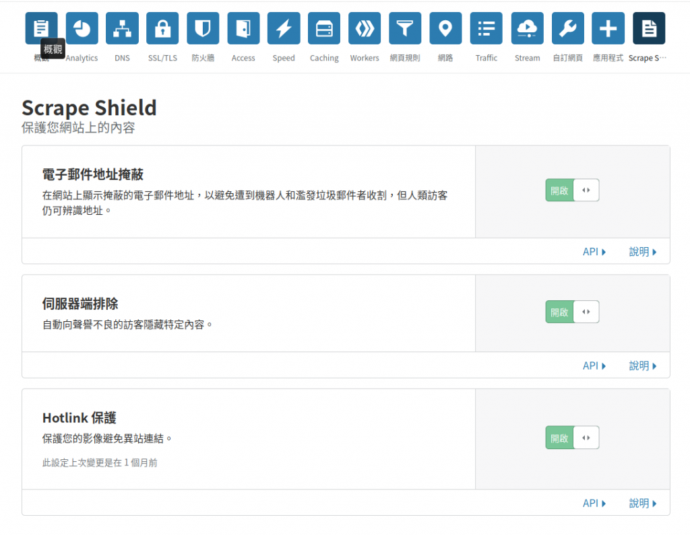Click the 此設定上次變更是在 1 個月前 note
Image resolution: width=690 pixels, height=536 pixels.
click(x=100, y=463)
